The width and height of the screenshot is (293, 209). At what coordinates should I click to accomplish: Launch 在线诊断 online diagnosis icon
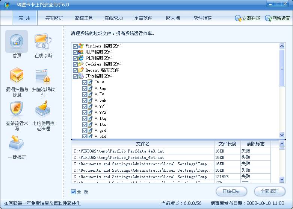pyautogui.click(x=43, y=41)
